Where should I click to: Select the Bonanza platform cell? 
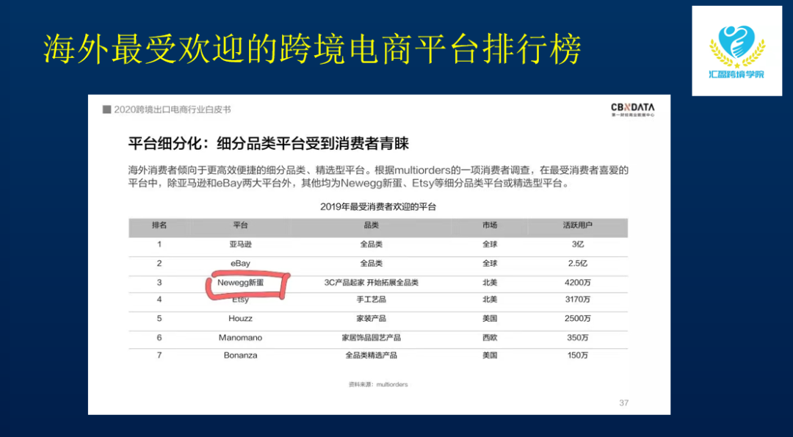pyautogui.click(x=241, y=355)
